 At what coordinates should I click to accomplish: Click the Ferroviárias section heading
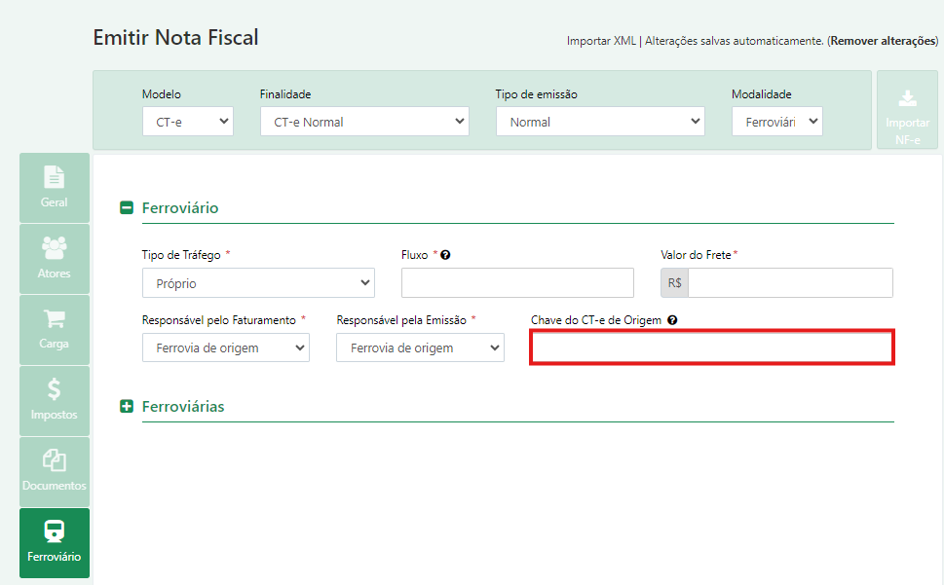(x=183, y=407)
